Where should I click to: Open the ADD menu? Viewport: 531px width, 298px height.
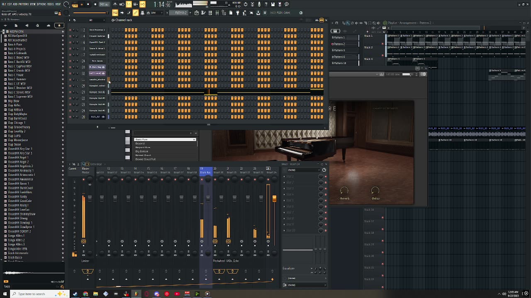coord(15,4)
